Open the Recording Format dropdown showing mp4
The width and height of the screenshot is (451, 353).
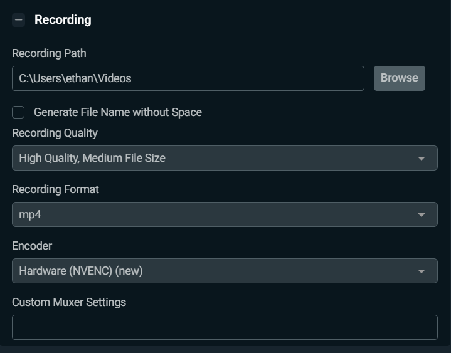click(225, 214)
